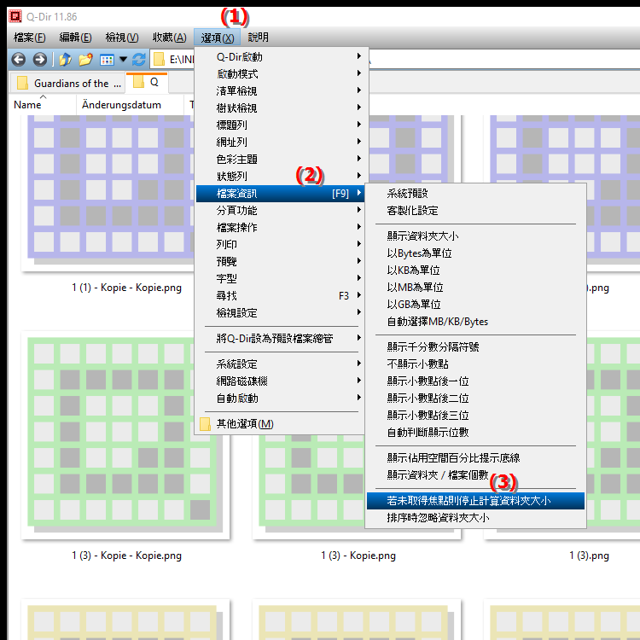Click the address bar folder icon
640x640 pixels.
point(159,60)
